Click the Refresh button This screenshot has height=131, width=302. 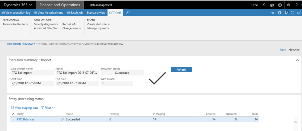(x=181, y=69)
